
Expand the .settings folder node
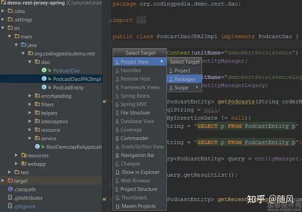(x=3, y=20)
